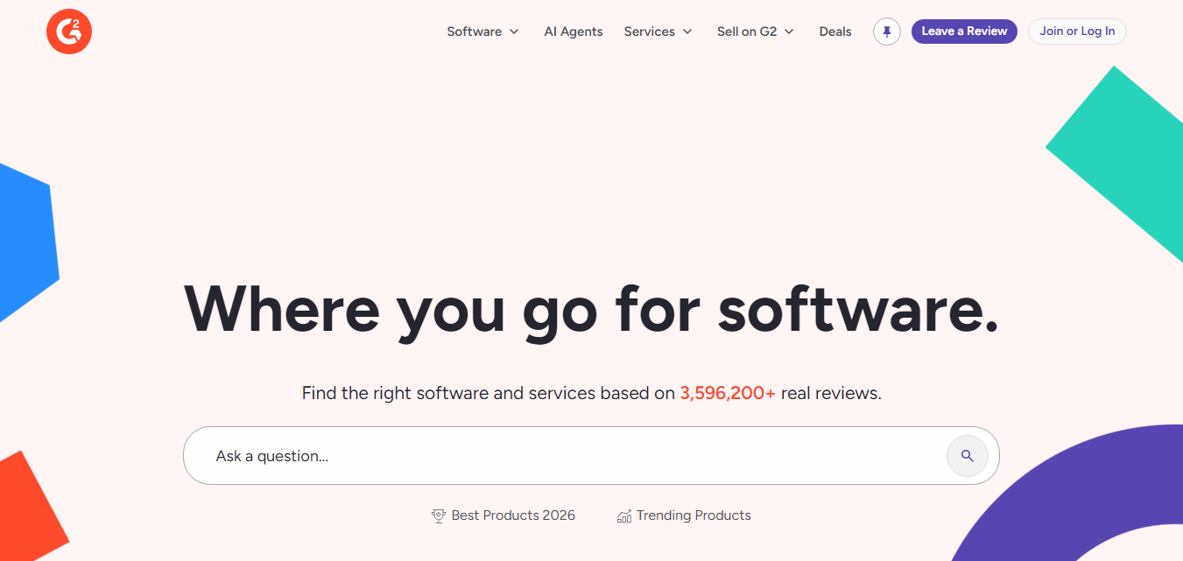The width and height of the screenshot is (1183, 561).
Task: Click the magnifier search button
Action: [968, 456]
